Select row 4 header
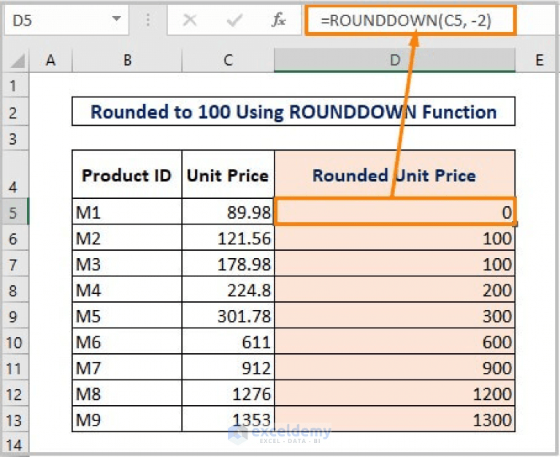Image resolution: width=560 pixels, height=457 pixels. (x=15, y=174)
